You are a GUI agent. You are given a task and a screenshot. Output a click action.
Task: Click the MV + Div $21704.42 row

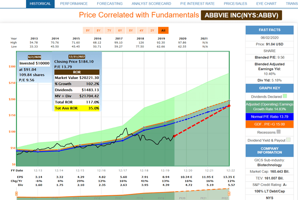coord(77,96)
